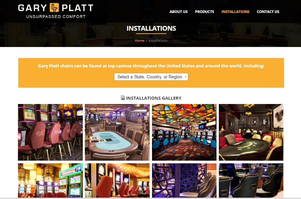Click the Gary Platt Unsurpassed Comfort tagline
This screenshot has height=199, width=301.
(56, 17)
